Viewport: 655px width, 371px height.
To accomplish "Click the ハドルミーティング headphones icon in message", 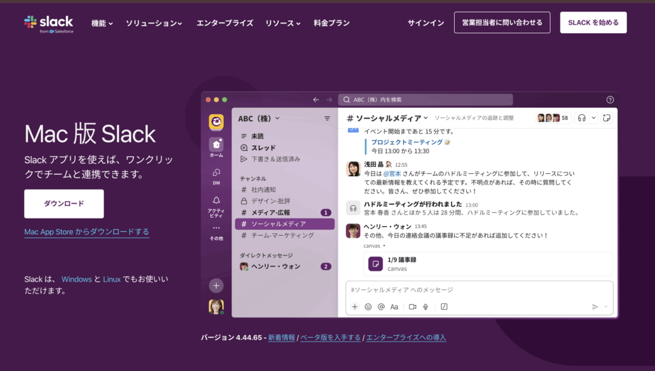I will coord(353,208).
